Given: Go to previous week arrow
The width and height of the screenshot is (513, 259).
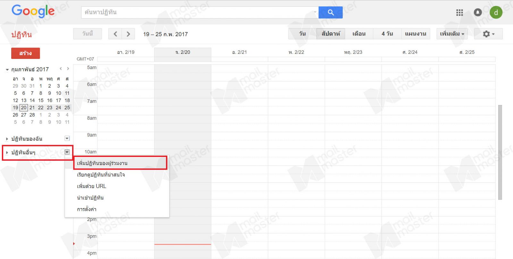Looking at the screenshot, I should tap(115, 34).
